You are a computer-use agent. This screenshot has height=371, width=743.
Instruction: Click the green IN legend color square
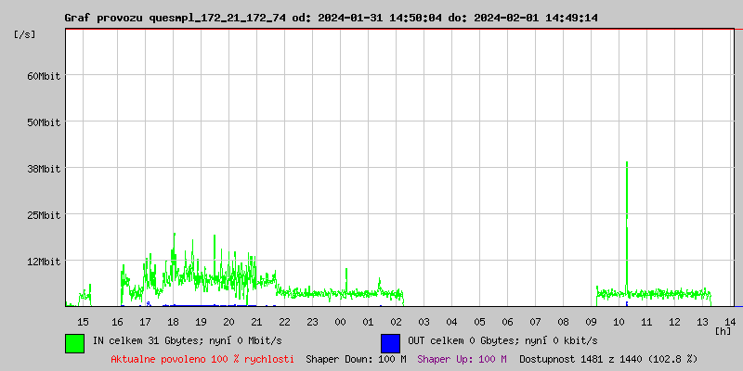[74, 342]
